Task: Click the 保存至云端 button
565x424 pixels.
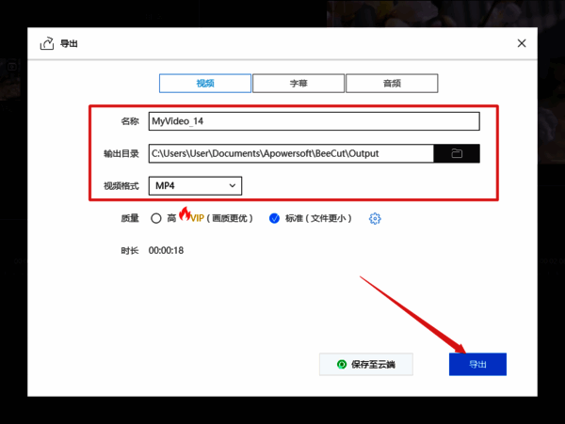Action: coord(366,365)
